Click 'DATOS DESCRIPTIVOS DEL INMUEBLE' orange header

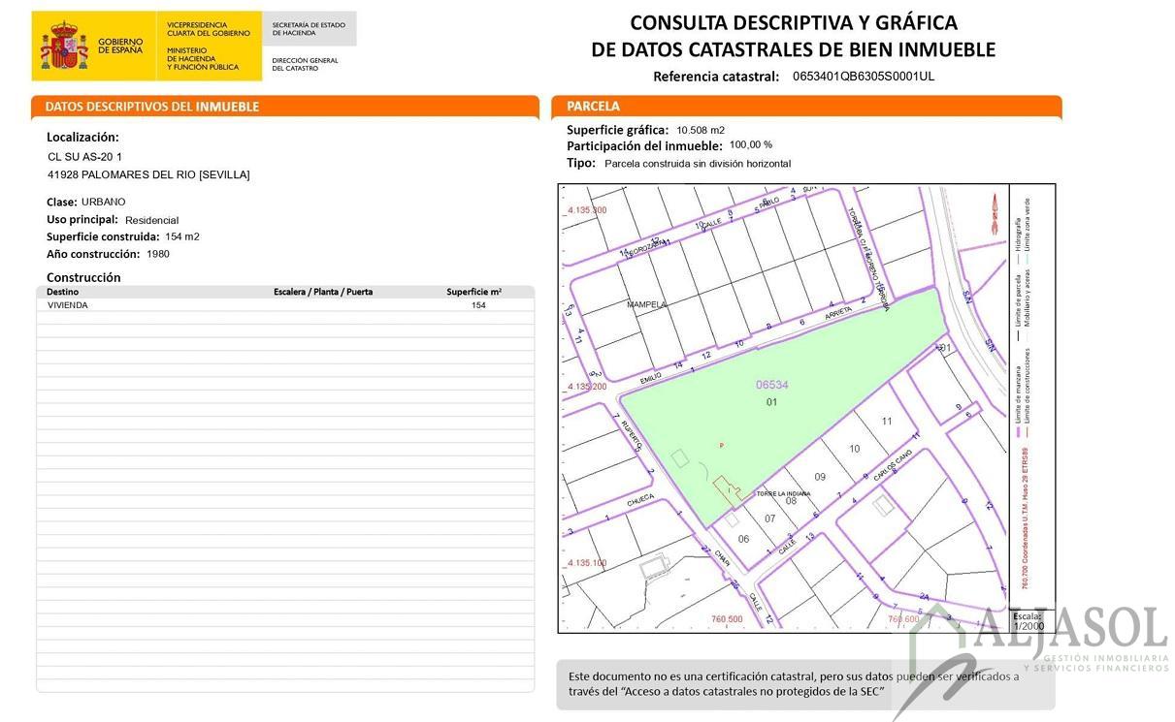pos(152,107)
